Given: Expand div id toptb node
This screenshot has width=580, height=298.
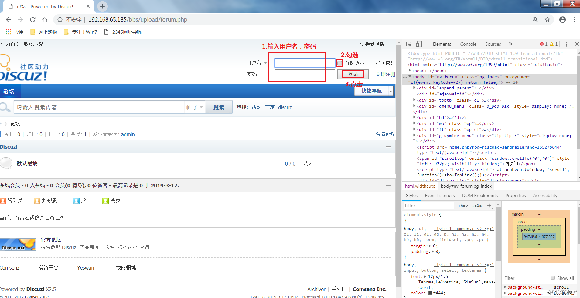Looking at the screenshot, I should point(415,100).
